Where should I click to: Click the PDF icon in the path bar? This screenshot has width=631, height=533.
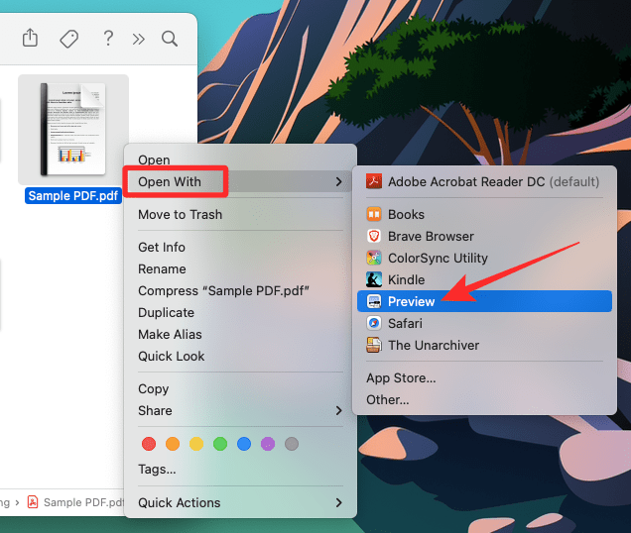tap(33, 502)
